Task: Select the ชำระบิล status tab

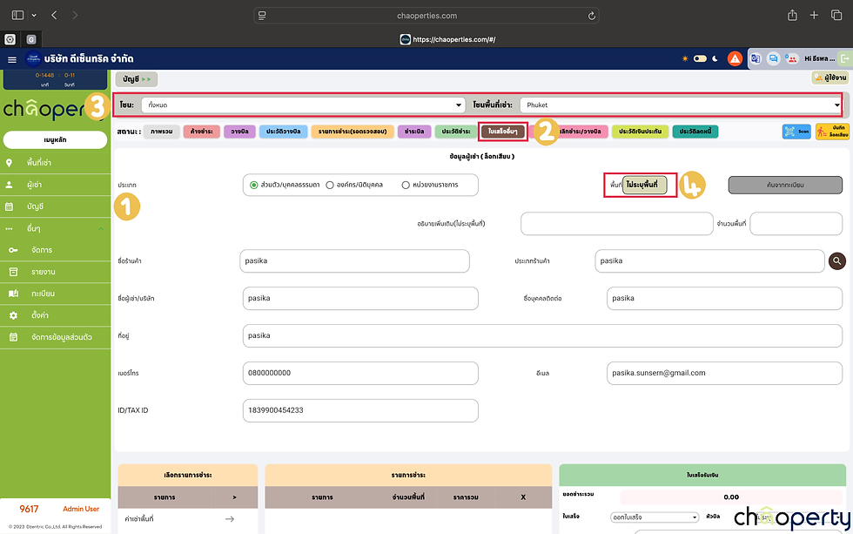Action: [414, 132]
